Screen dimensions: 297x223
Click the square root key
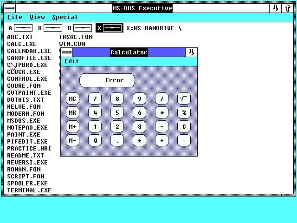[184, 98]
